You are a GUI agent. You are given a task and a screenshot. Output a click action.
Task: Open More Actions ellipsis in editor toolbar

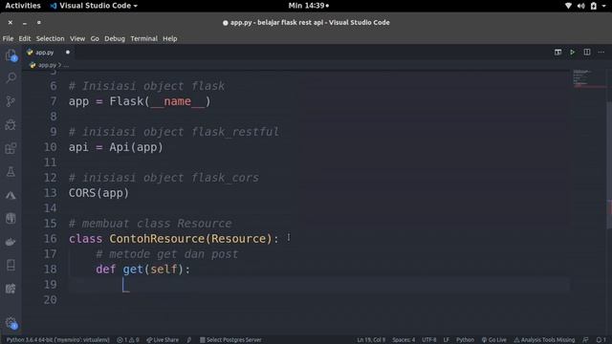tap(601, 52)
